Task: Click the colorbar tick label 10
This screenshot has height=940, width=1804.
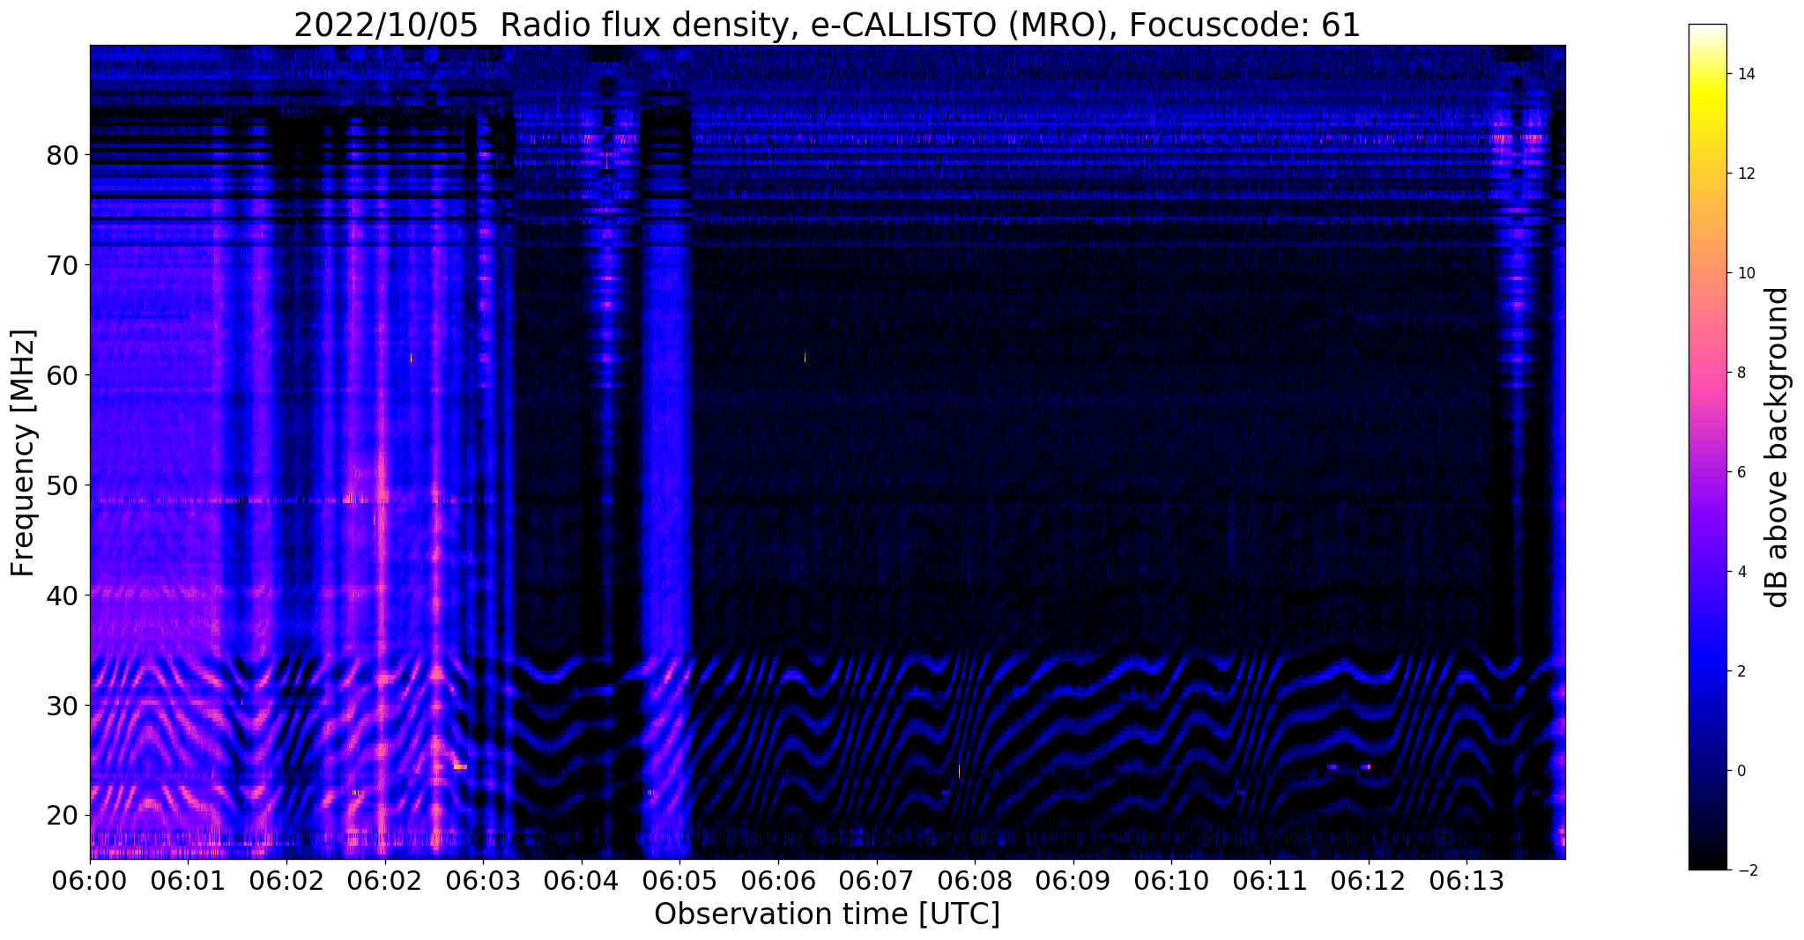Action: [1745, 273]
